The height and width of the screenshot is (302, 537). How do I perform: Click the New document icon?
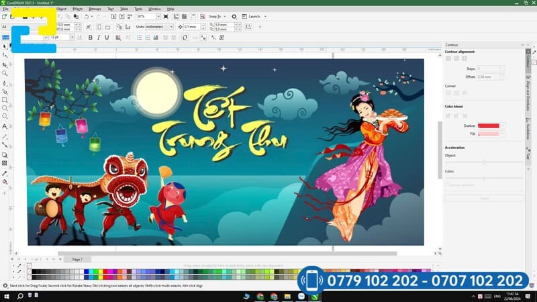5,16
